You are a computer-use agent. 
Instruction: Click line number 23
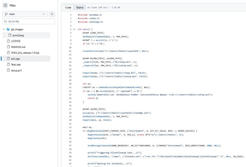(x=70, y=95)
